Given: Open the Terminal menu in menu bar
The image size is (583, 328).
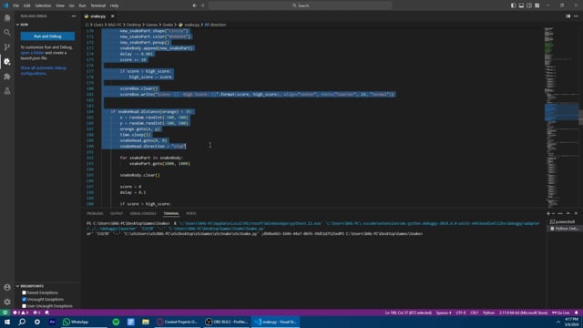Looking at the screenshot, I should coord(98,5).
